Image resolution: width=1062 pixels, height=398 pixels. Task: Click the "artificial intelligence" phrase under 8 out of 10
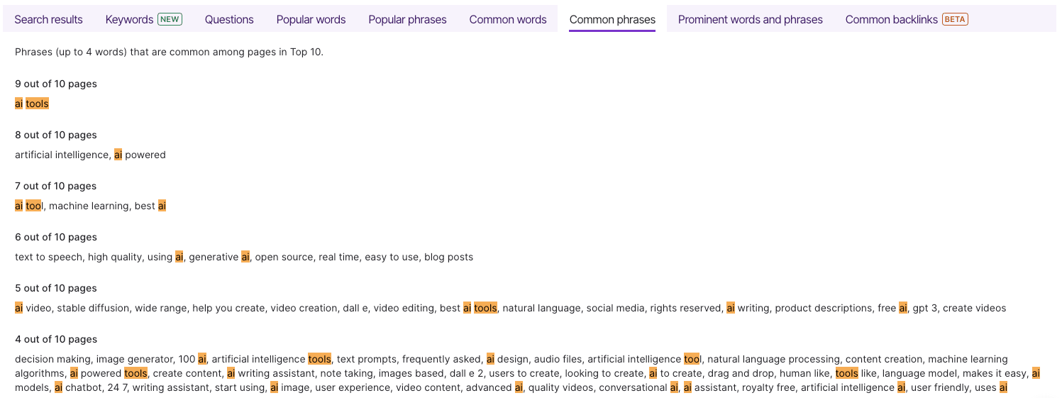63,155
